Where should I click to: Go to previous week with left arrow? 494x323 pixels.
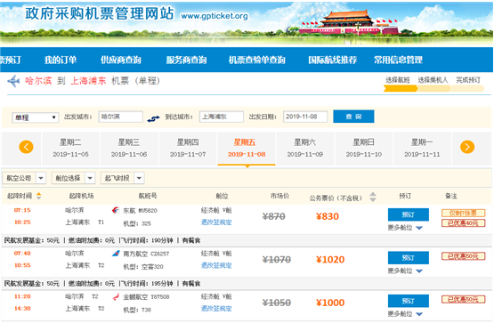click(26, 147)
